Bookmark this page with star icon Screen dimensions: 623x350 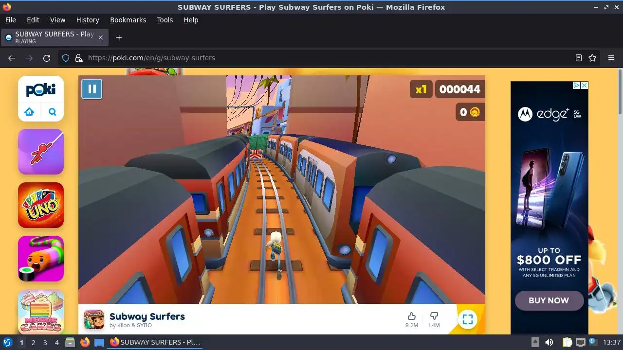[592, 58]
